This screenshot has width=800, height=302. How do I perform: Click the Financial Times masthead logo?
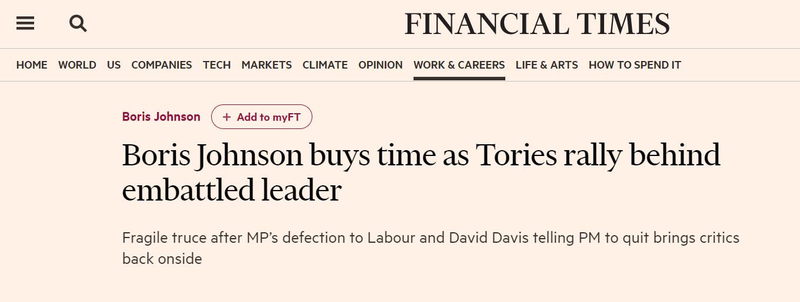click(537, 25)
